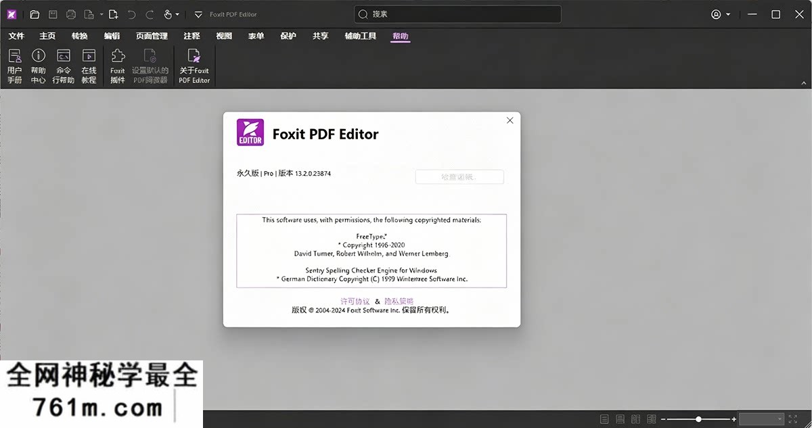Select single page view icon in status bar

point(604,419)
